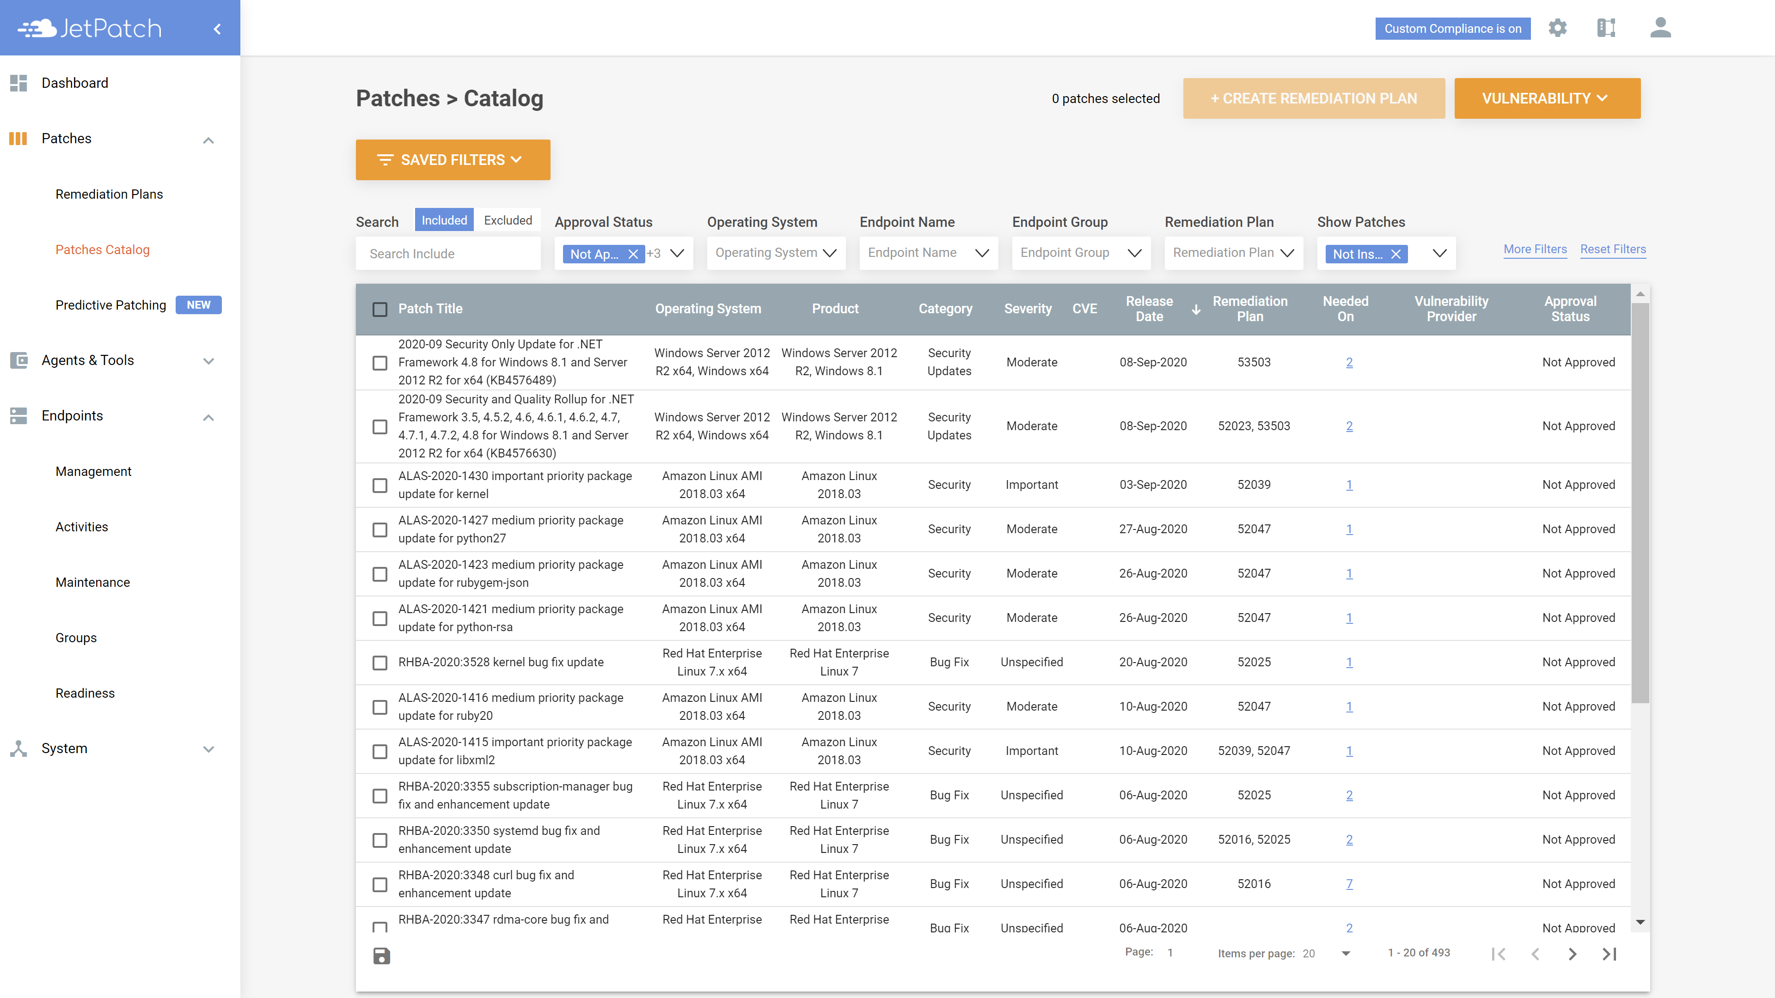Remove the 'Not Ins...' show patches chip
Image resolution: width=1775 pixels, height=998 pixels.
tap(1396, 254)
